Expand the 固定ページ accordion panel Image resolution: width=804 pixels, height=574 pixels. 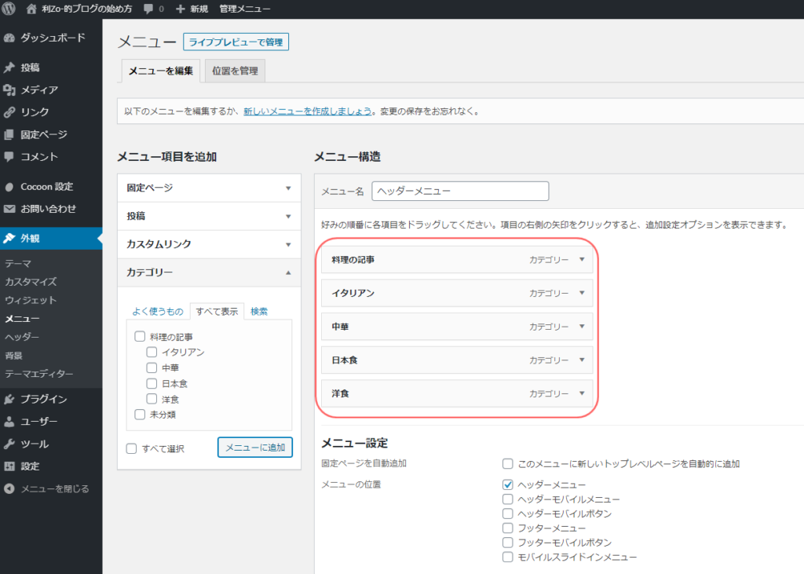pos(208,188)
